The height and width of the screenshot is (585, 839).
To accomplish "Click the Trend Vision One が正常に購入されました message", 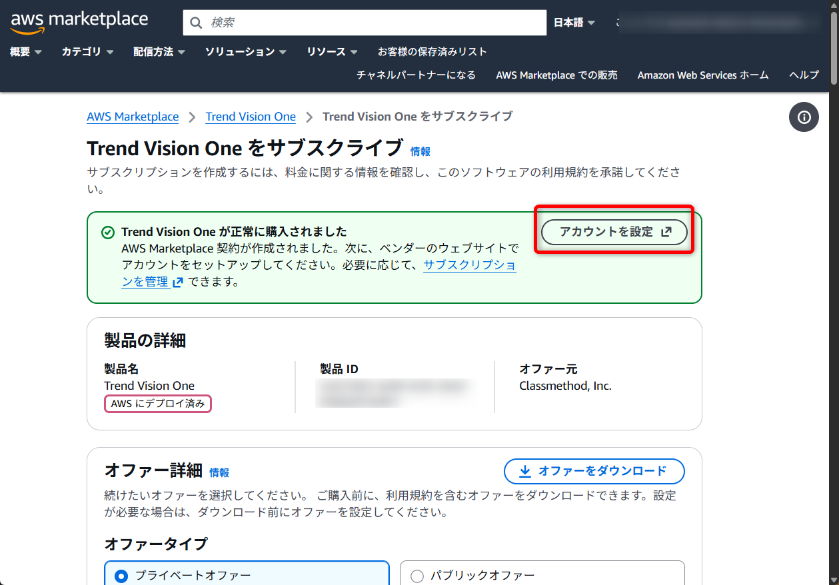I will coord(234,232).
